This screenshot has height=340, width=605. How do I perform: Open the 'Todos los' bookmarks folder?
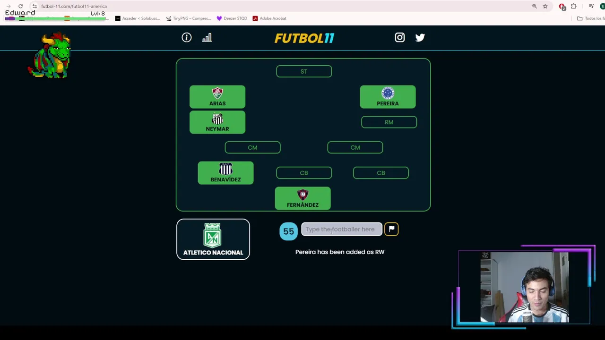tap(591, 18)
